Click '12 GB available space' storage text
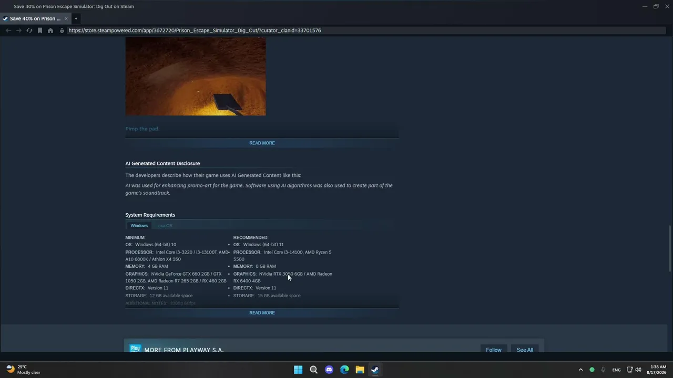 click(x=171, y=296)
